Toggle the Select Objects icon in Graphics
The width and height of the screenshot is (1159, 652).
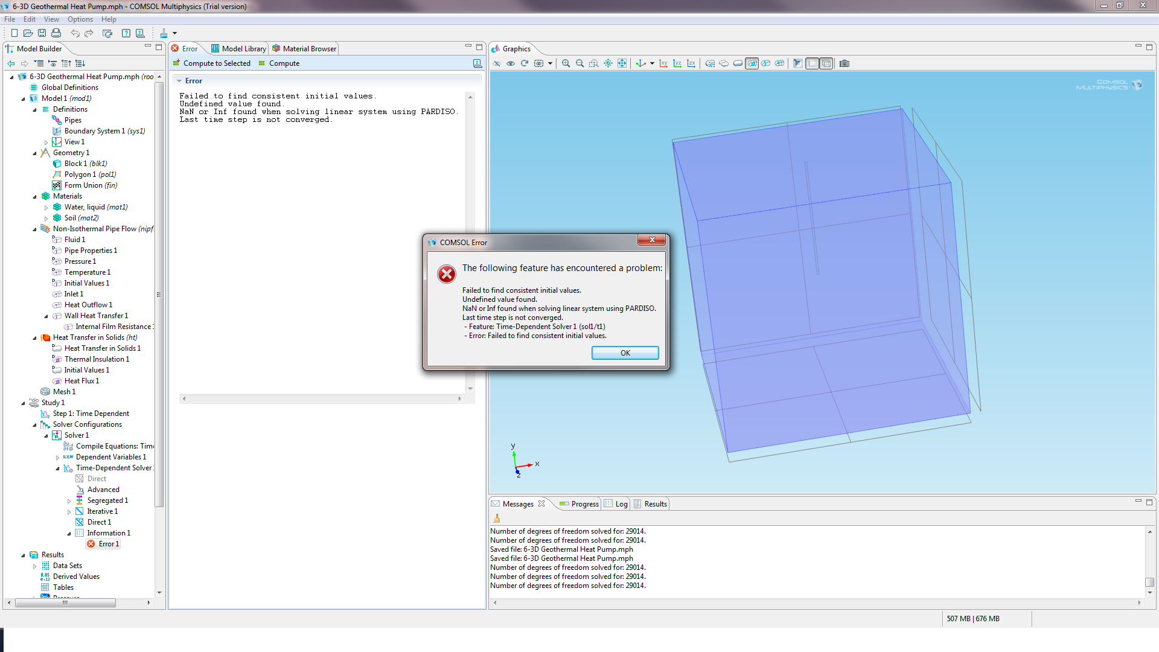724,63
